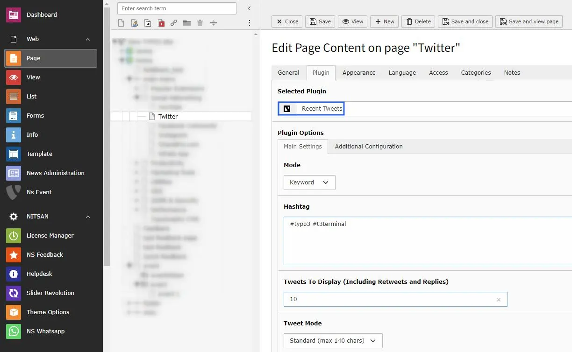The width and height of the screenshot is (572, 352).
Task: Collapse the page tree panel with arrow
Action: (x=250, y=8)
